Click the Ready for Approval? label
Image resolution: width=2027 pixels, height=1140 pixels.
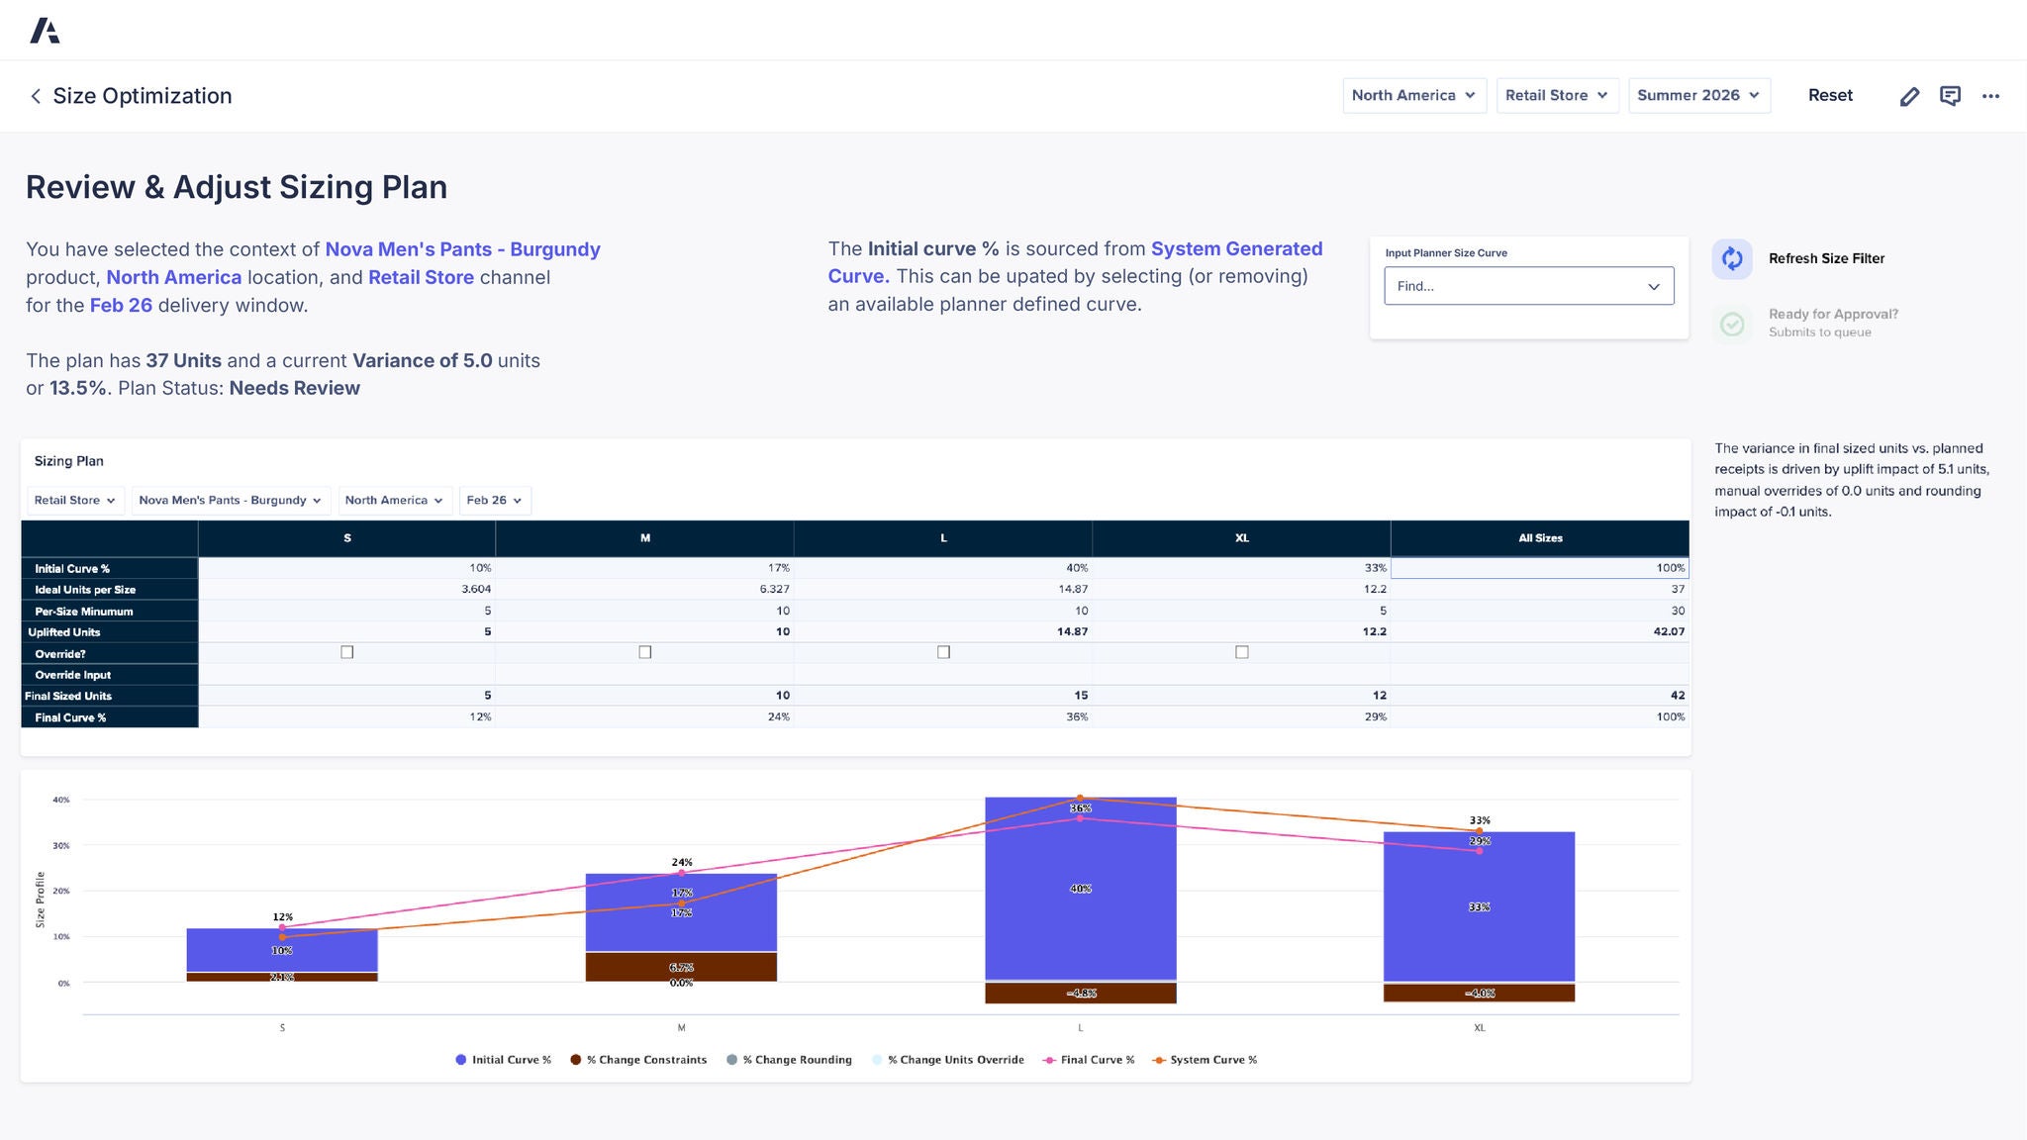[x=1833, y=314]
